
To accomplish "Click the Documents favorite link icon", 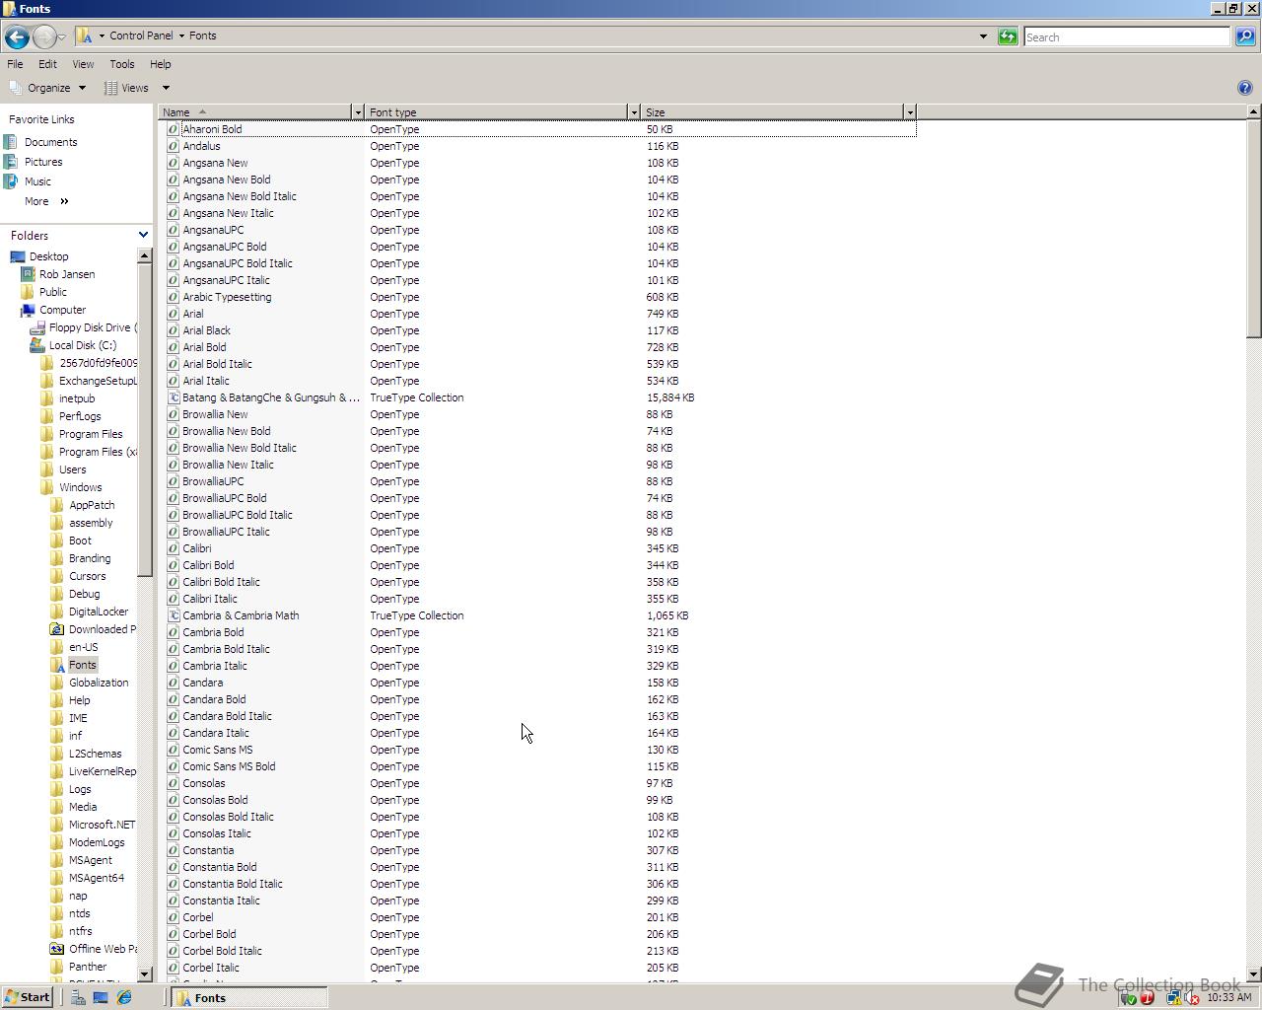I will pos(11,142).
